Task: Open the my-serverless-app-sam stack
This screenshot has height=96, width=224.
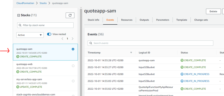Action: point(29,79)
